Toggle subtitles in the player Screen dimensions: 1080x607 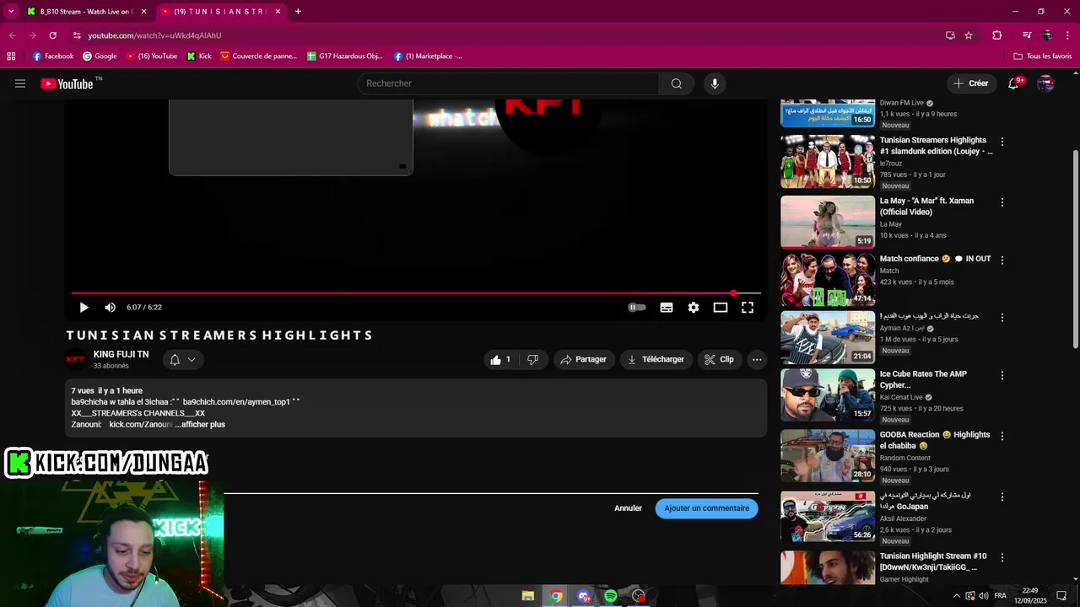click(667, 308)
